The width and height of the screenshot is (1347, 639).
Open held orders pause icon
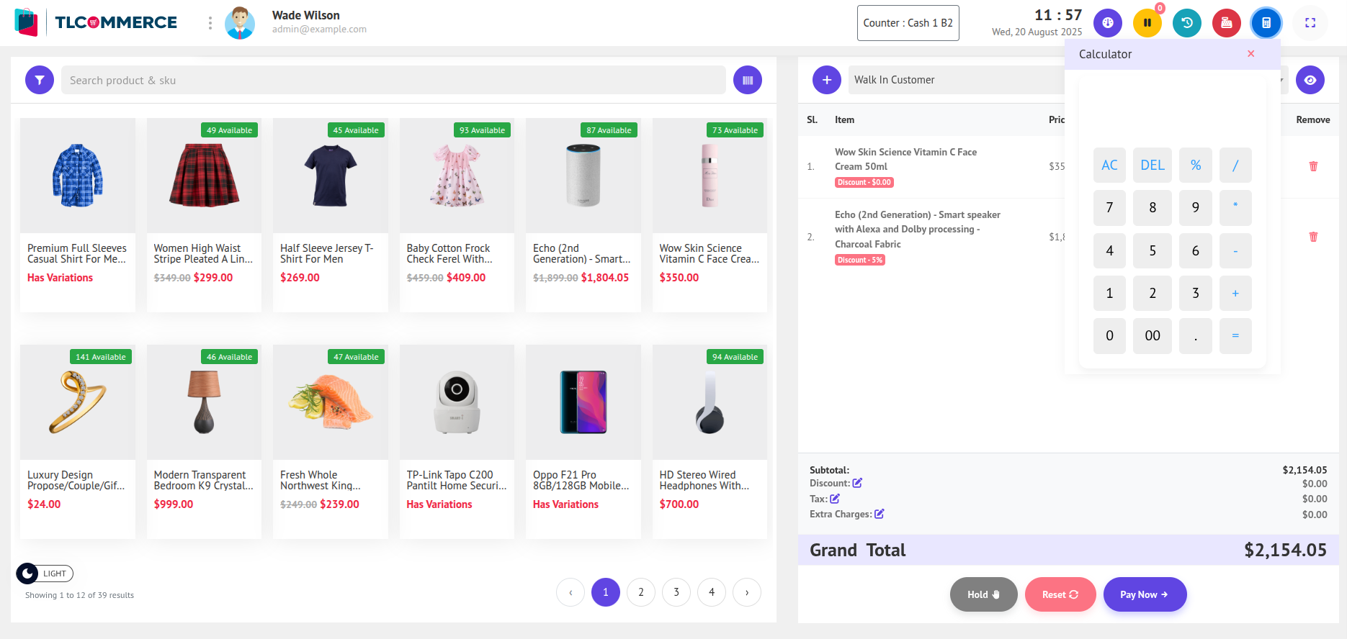(1147, 23)
